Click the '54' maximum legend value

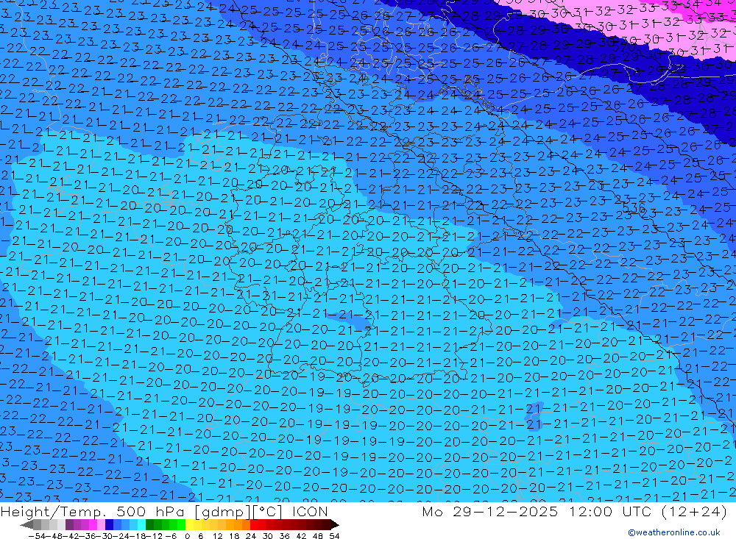334,536
